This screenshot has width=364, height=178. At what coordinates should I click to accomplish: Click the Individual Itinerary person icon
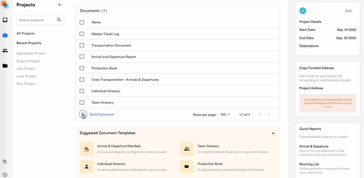[87, 167]
